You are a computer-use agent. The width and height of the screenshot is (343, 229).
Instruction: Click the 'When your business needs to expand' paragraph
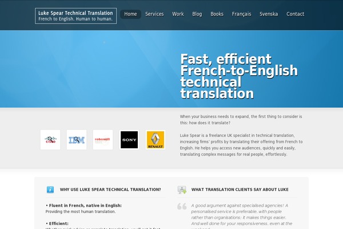coord(241,120)
